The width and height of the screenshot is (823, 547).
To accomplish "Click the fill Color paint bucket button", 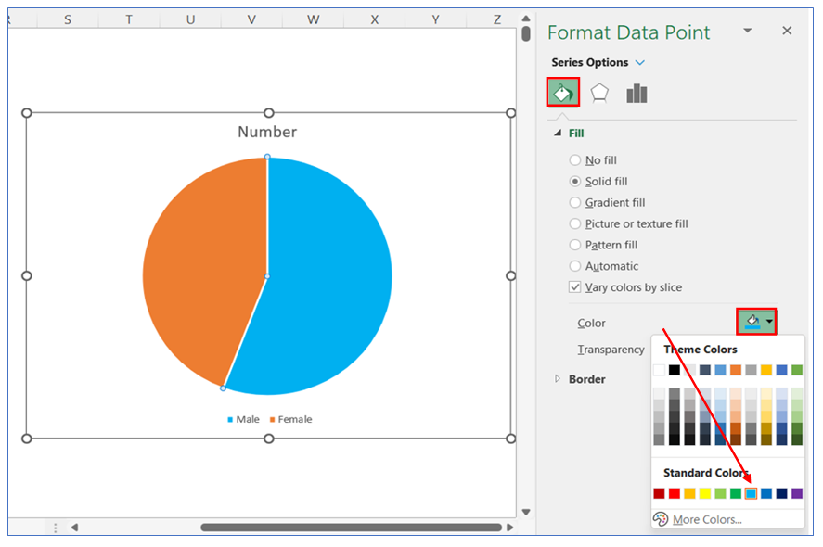I will [752, 322].
